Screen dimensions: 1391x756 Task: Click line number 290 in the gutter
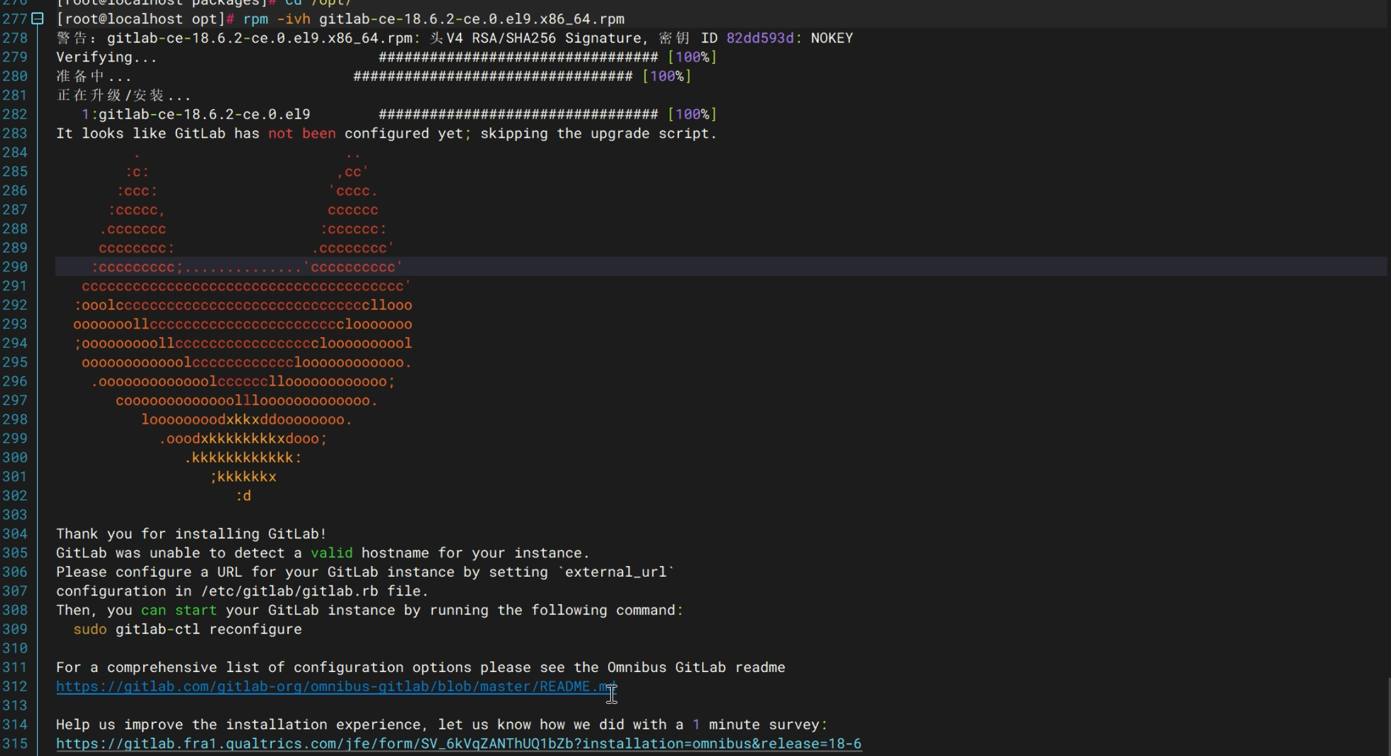pyautogui.click(x=15, y=267)
